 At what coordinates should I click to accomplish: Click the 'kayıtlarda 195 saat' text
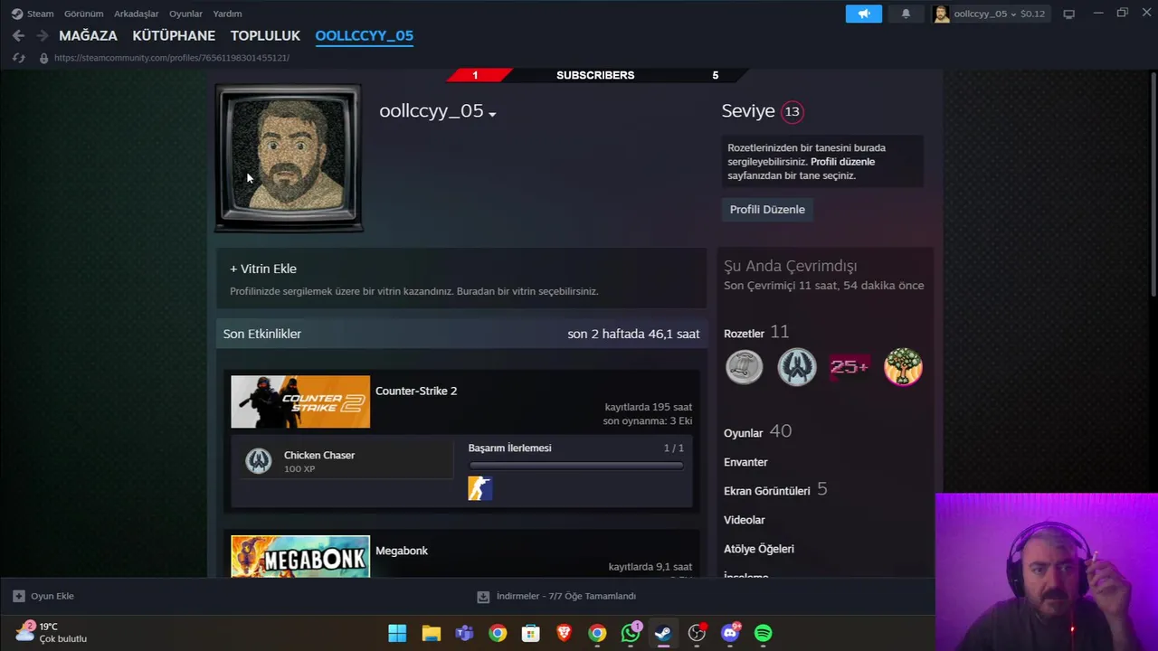point(650,407)
